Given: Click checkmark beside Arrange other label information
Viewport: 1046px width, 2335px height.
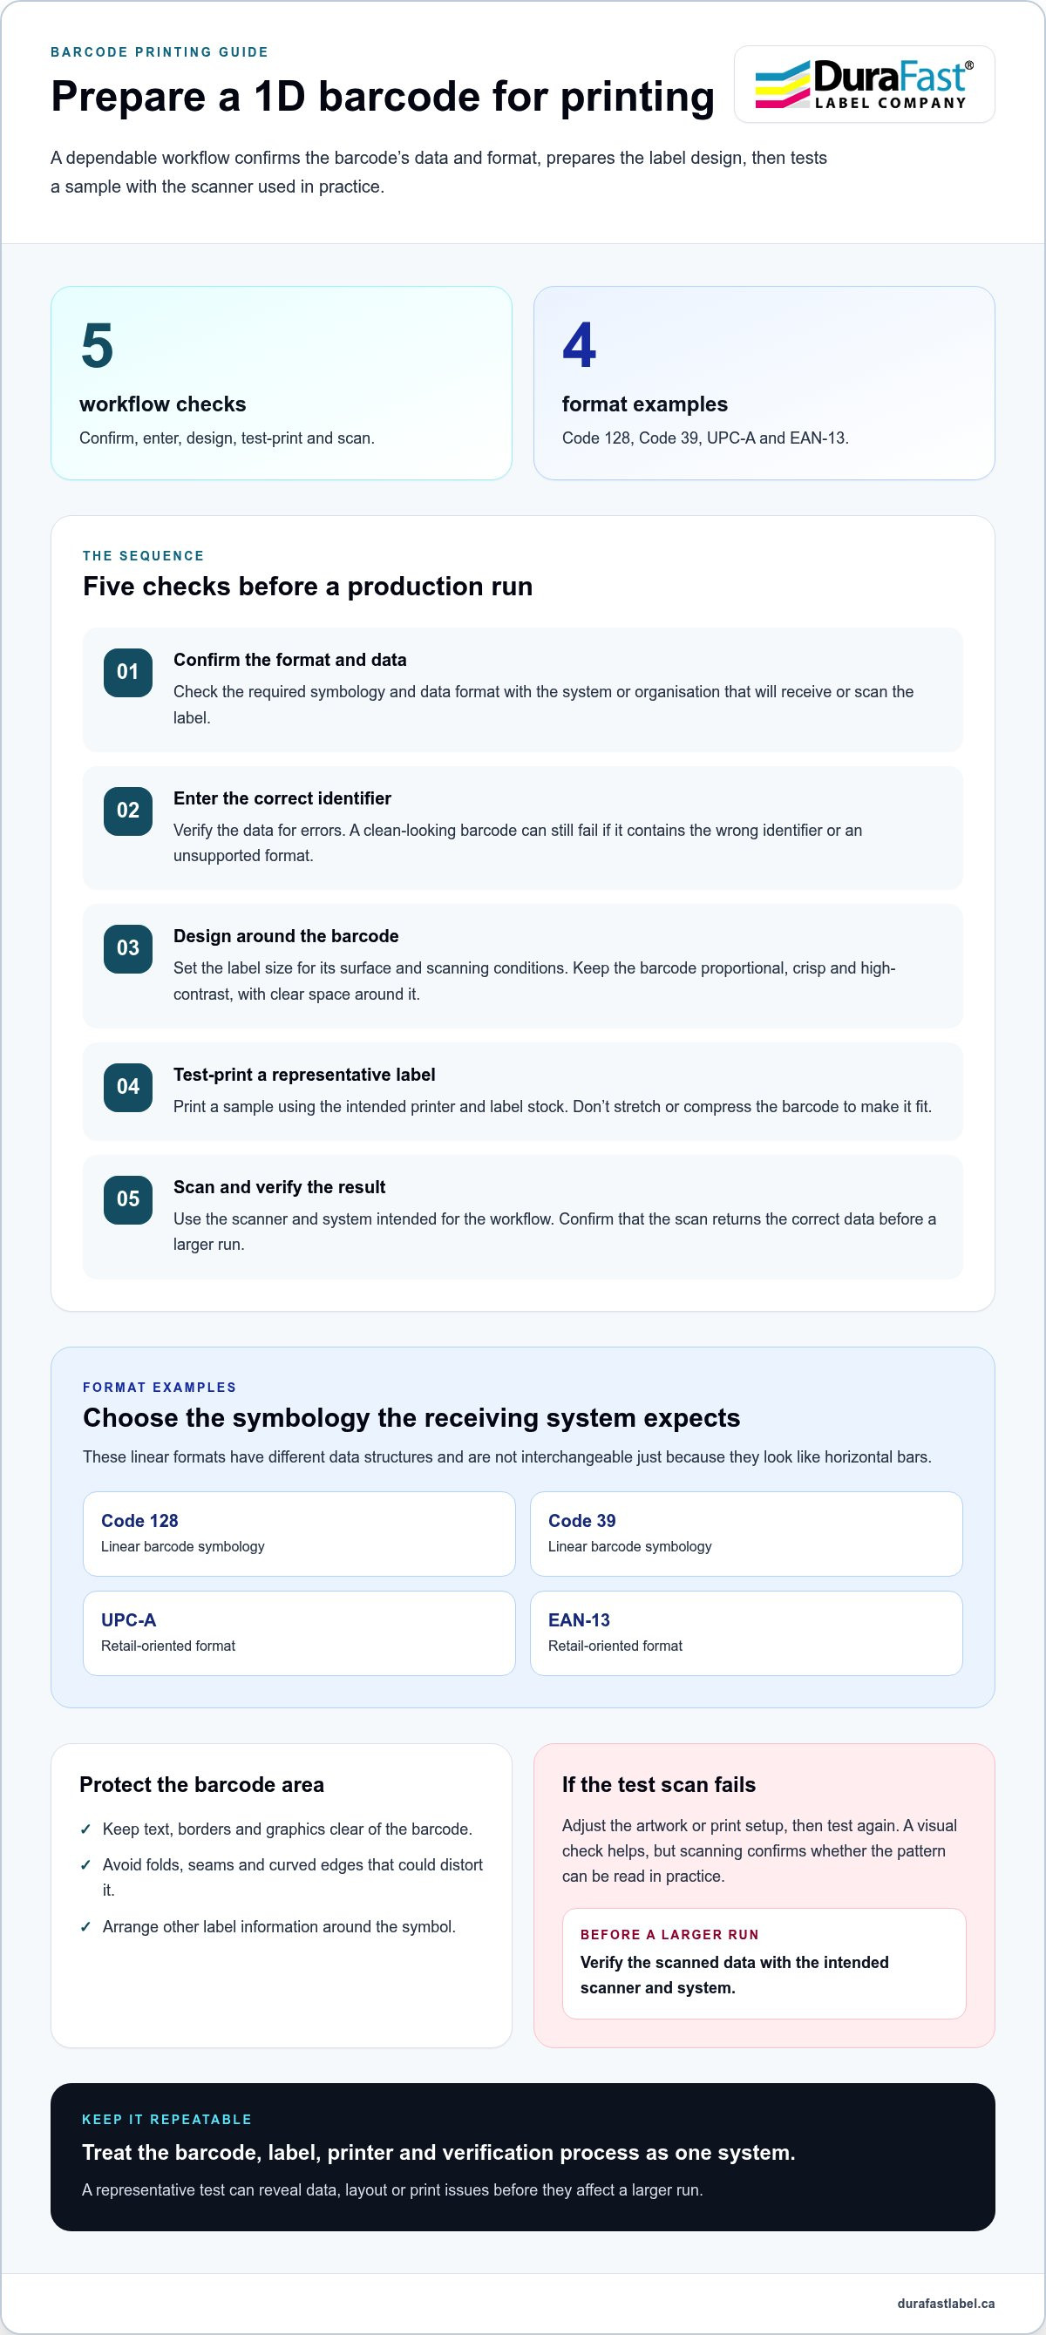Looking at the screenshot, I should click(85, 1926).
